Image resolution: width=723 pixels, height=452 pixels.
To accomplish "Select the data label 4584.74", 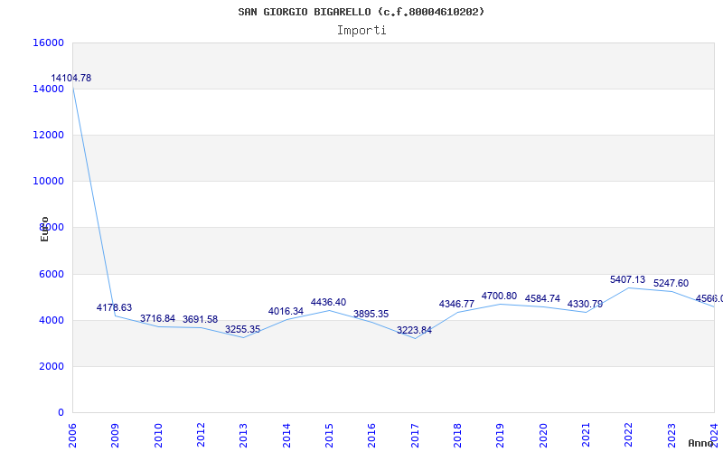I will (x=542, y=298).
